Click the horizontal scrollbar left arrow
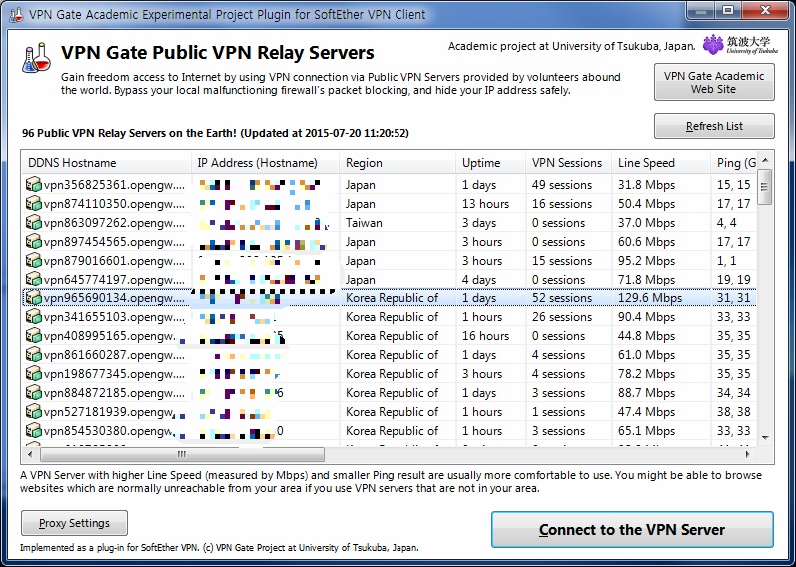 click(30, 454)
